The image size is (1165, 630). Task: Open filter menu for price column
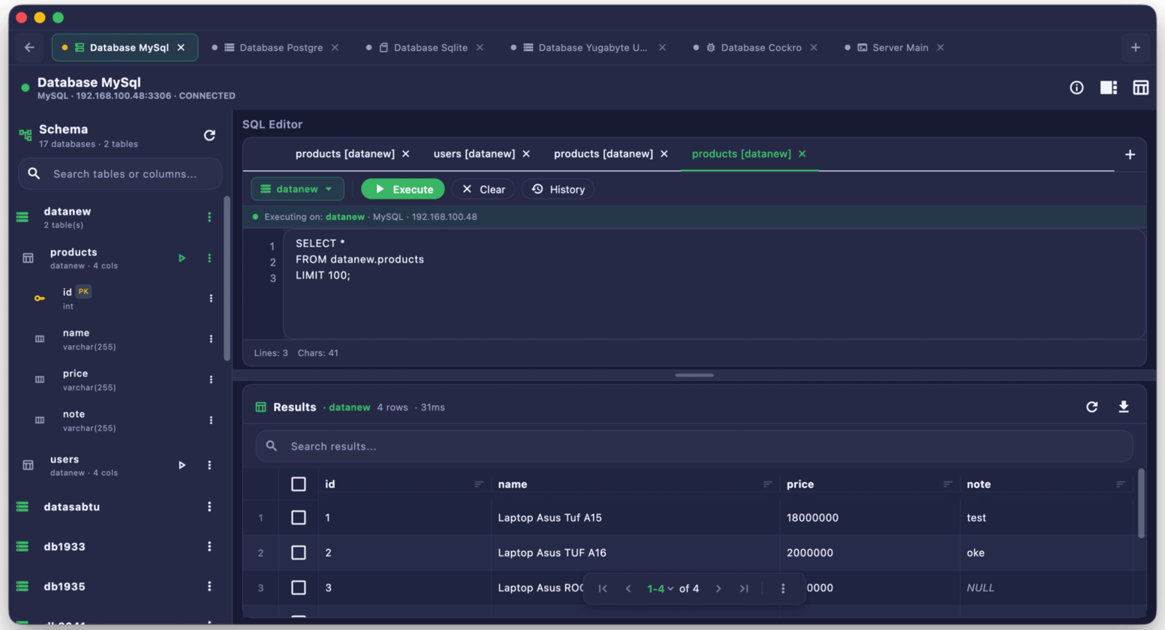[x=947, y=484]
